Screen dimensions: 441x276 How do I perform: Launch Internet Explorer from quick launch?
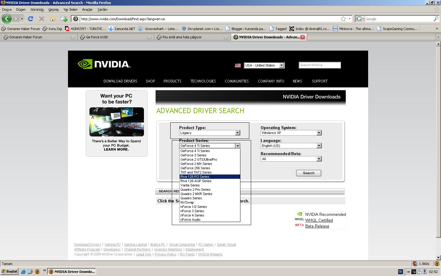click(23, 272)
